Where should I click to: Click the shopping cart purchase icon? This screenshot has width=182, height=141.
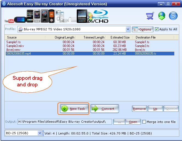(150, 16)
